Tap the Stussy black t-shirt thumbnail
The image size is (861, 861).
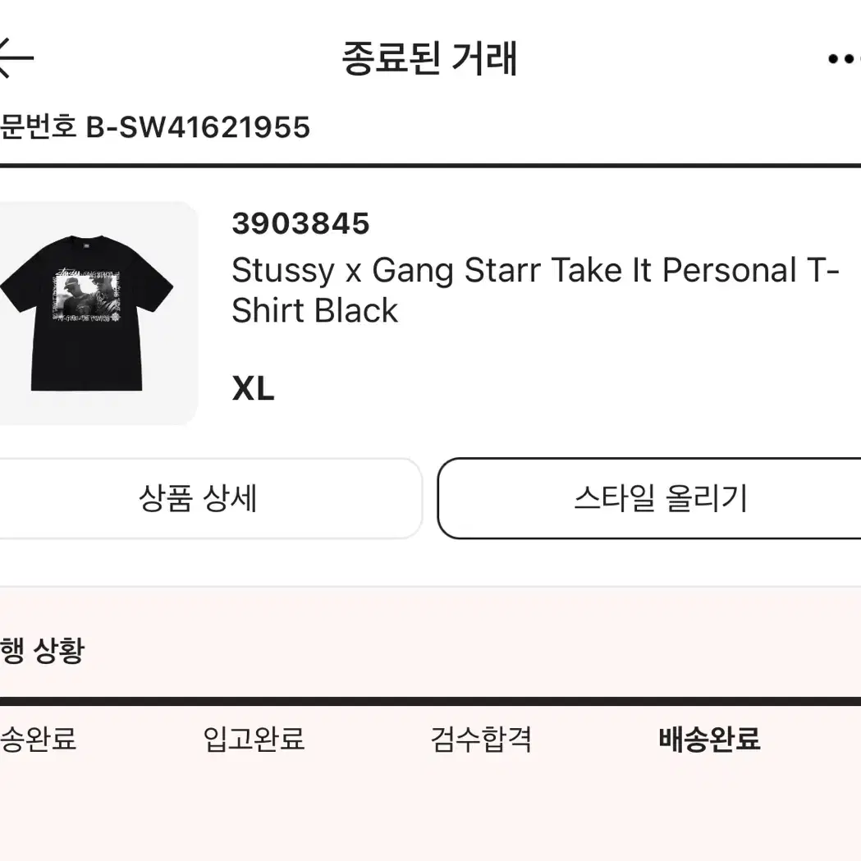tap(90, 314)
